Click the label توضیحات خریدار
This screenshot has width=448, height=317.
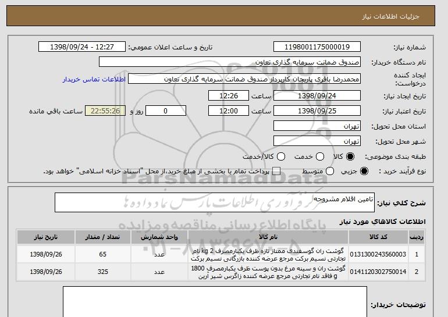(x=399, y=305)
